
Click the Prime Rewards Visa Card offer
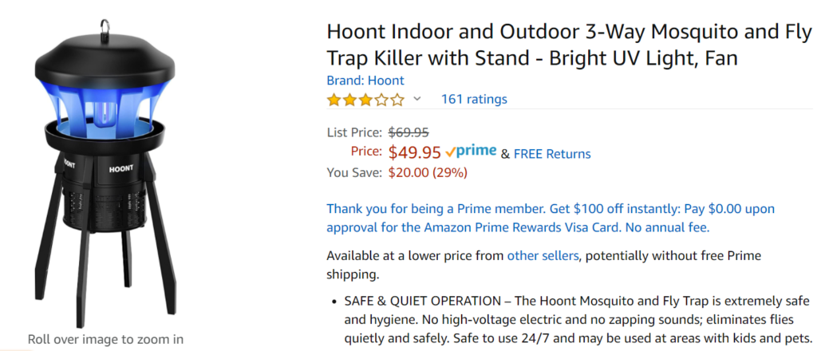pos(551,219)
